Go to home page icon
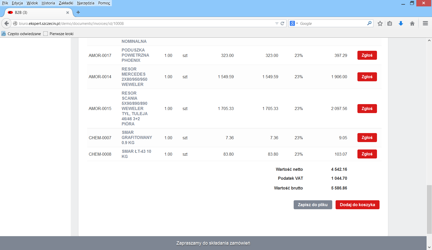432x250 pixels. tap(412, 24)
